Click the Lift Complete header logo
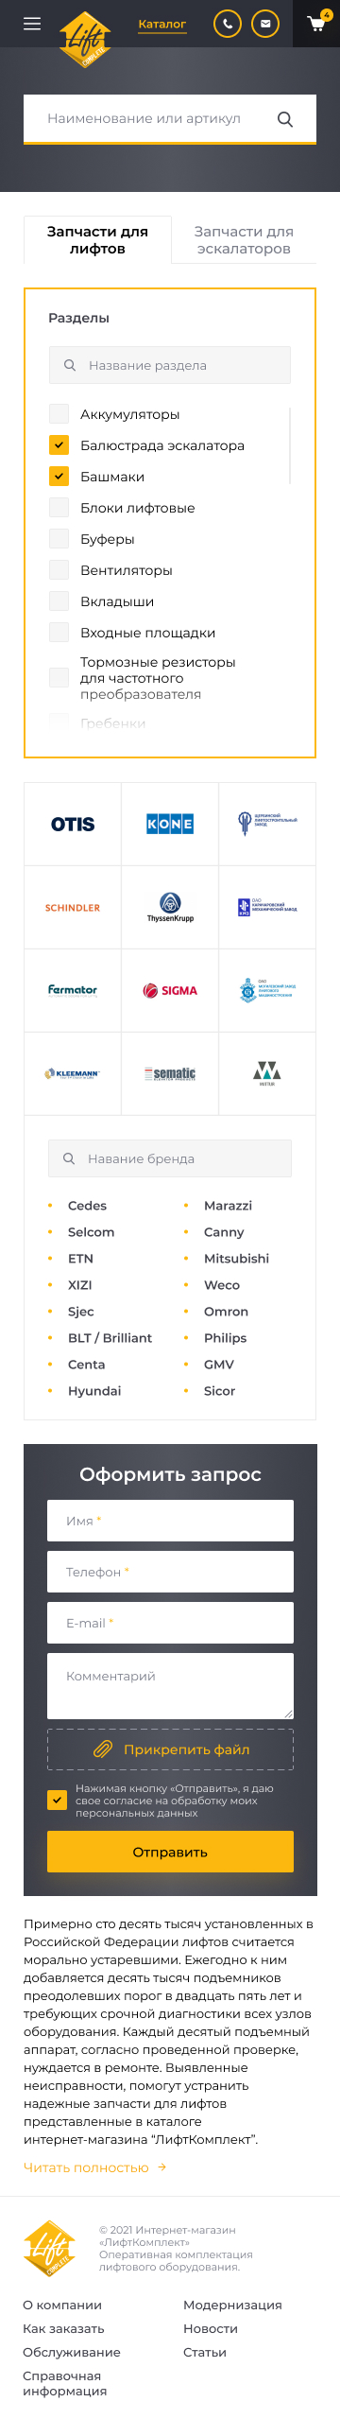 [x=86, y=40]
